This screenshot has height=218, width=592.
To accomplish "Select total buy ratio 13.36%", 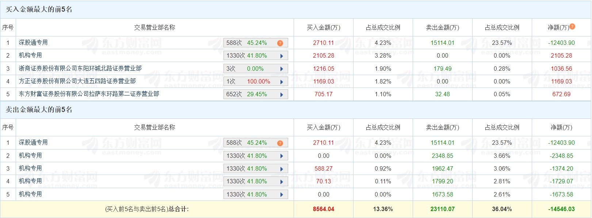I will [x=383, y=209].
